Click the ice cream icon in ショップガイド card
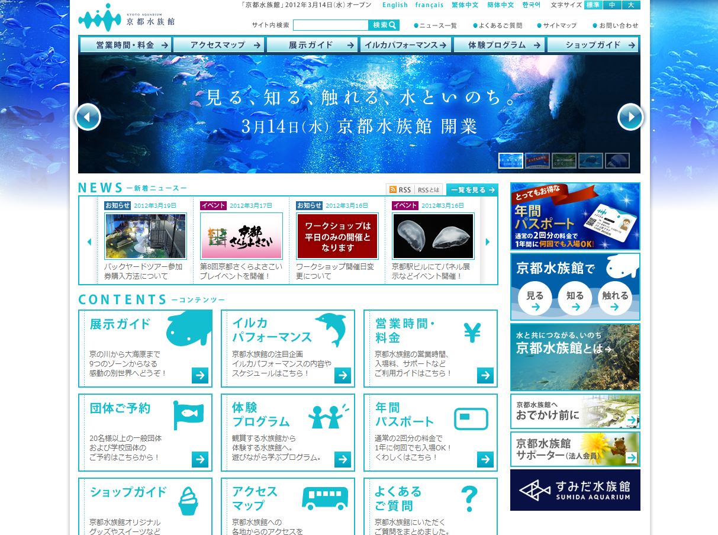 (x=188, y=501)
